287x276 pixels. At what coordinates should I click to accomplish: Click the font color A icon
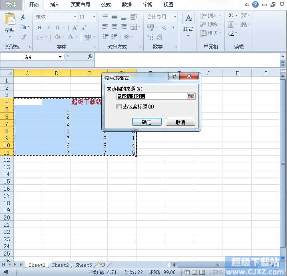[x=71, y=37]
